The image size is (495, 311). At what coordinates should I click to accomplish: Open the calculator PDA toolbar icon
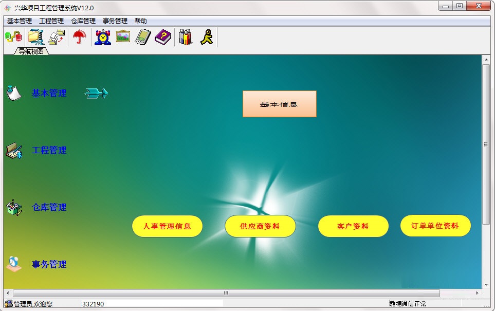(142, 36)
